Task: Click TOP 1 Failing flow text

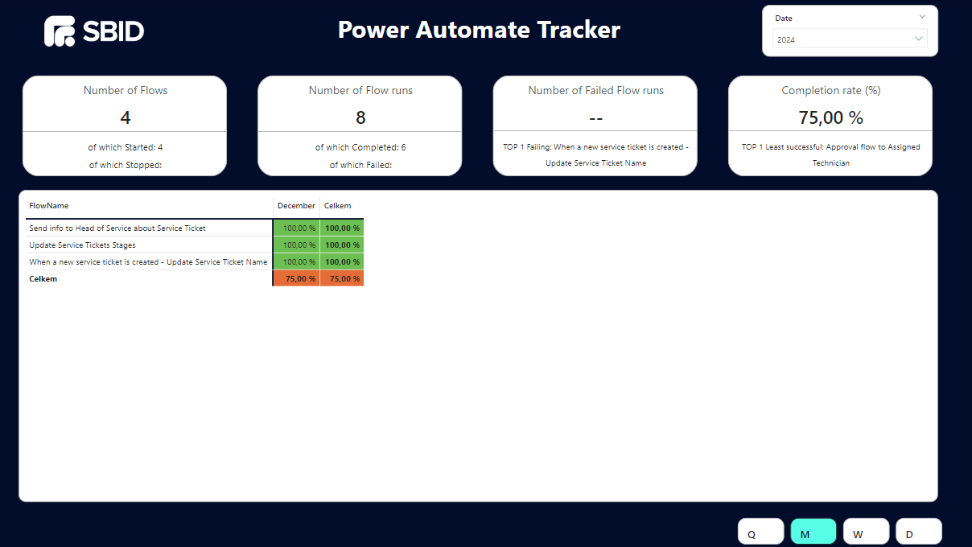Action: point(595,154)
